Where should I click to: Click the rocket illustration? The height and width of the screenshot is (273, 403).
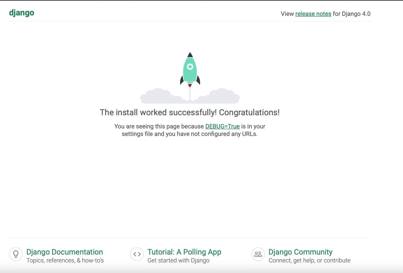(x=190, y=78)
